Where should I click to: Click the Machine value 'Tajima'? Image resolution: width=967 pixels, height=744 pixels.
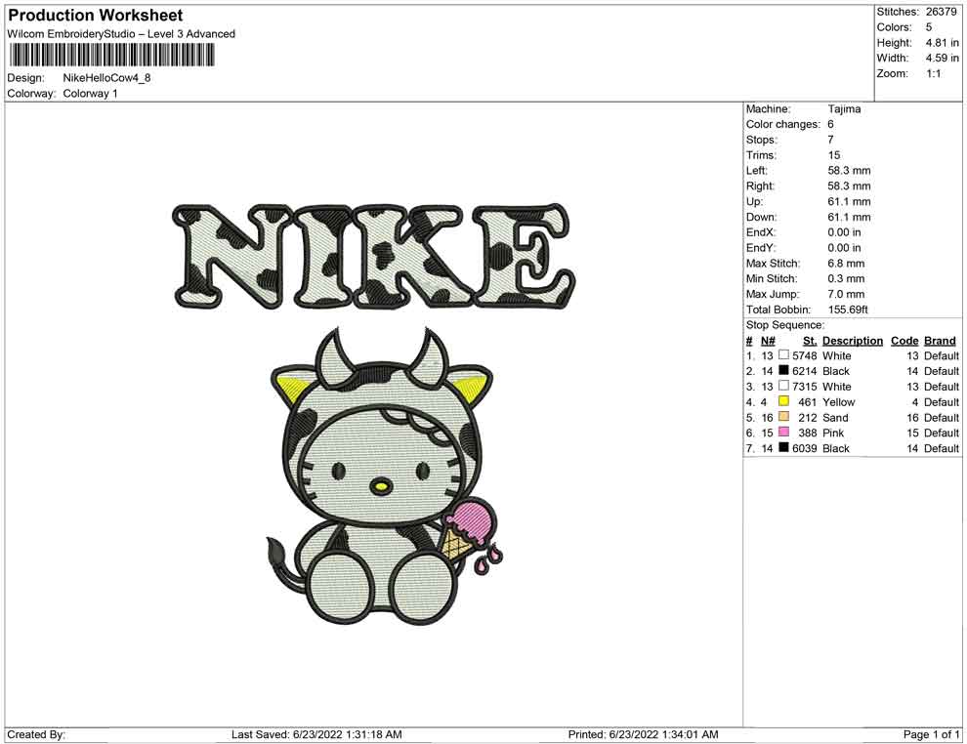[844, 108]
